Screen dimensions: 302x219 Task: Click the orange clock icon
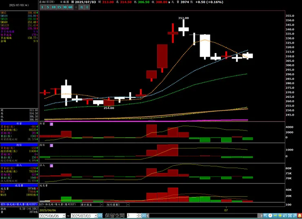(270, 216)
